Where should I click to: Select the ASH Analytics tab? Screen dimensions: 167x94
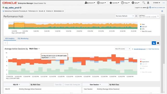10,38
